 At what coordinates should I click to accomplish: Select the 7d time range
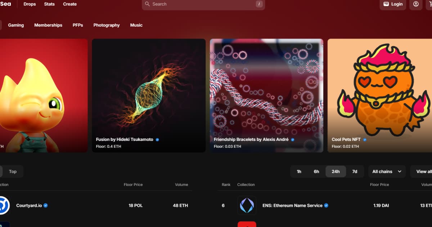point(355,172)
